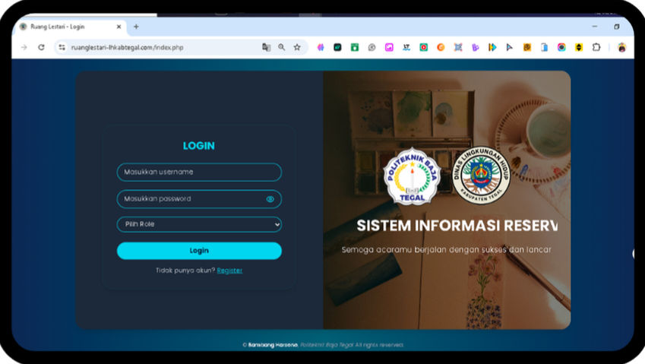The width and height of the screenshot is (645, 364).
Task: Open the green square extension icon
Action: pyautogui.click(x=355, y=47)
